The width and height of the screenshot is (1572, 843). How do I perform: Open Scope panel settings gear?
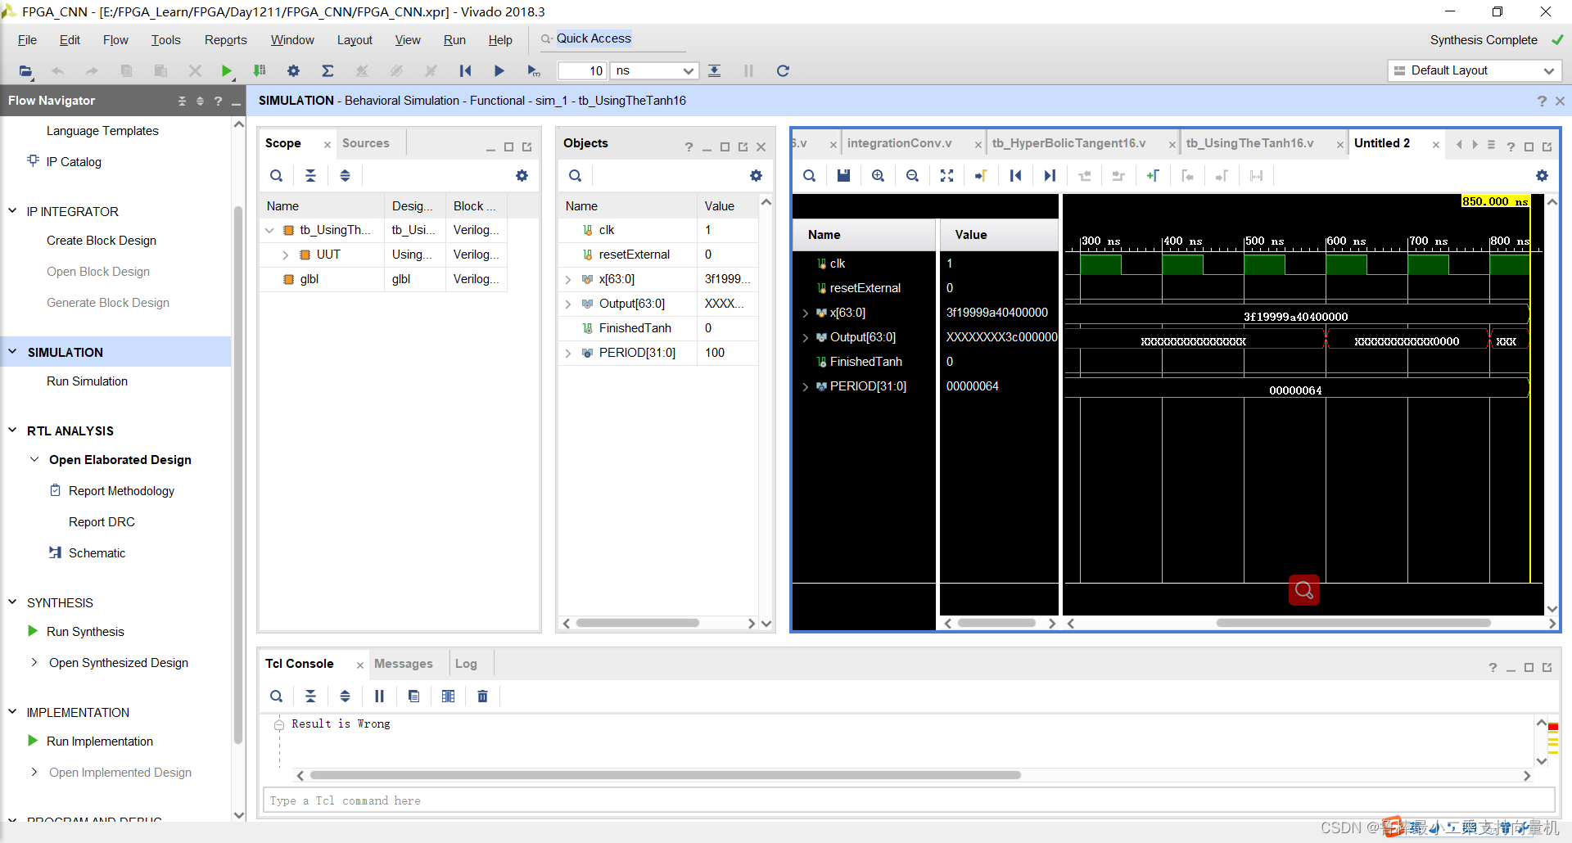(522, 176)
